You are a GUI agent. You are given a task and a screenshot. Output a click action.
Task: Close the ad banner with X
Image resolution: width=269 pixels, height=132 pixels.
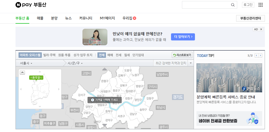tap(261, 29)
